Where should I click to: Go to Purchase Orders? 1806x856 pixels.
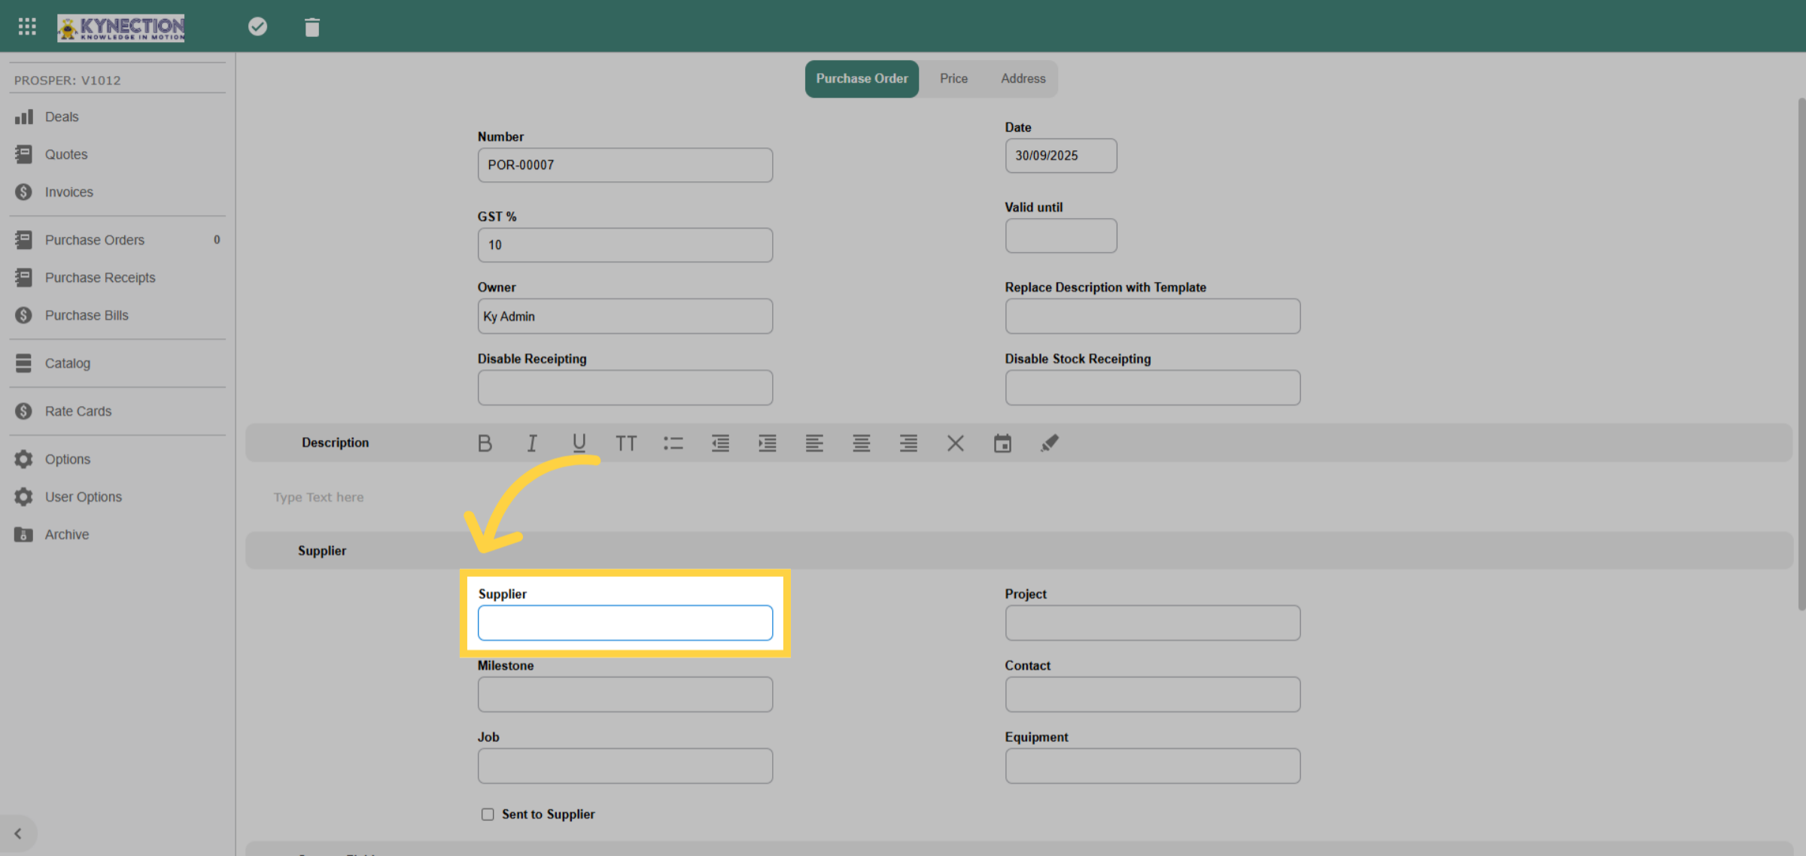[x=95, y=240]
